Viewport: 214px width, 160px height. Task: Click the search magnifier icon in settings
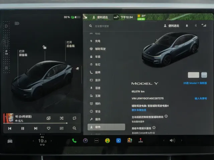[x=91, y=26]
